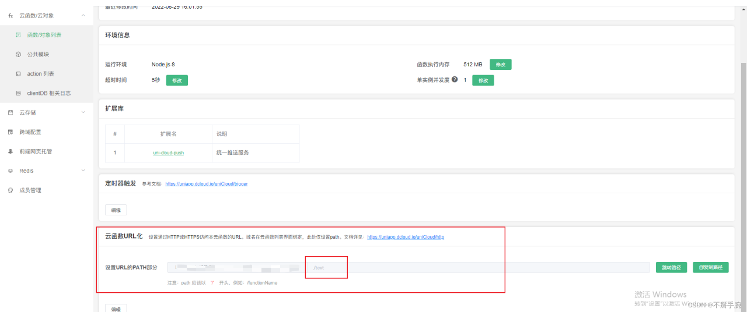This screenshot has height=312, width=747.
Task: Expand the Redis sidebar section
Action: point(83,171)
